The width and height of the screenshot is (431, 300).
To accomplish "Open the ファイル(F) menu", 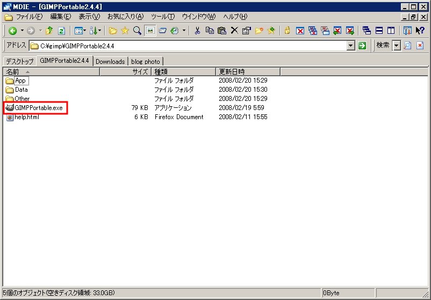I will click(30, 17).
